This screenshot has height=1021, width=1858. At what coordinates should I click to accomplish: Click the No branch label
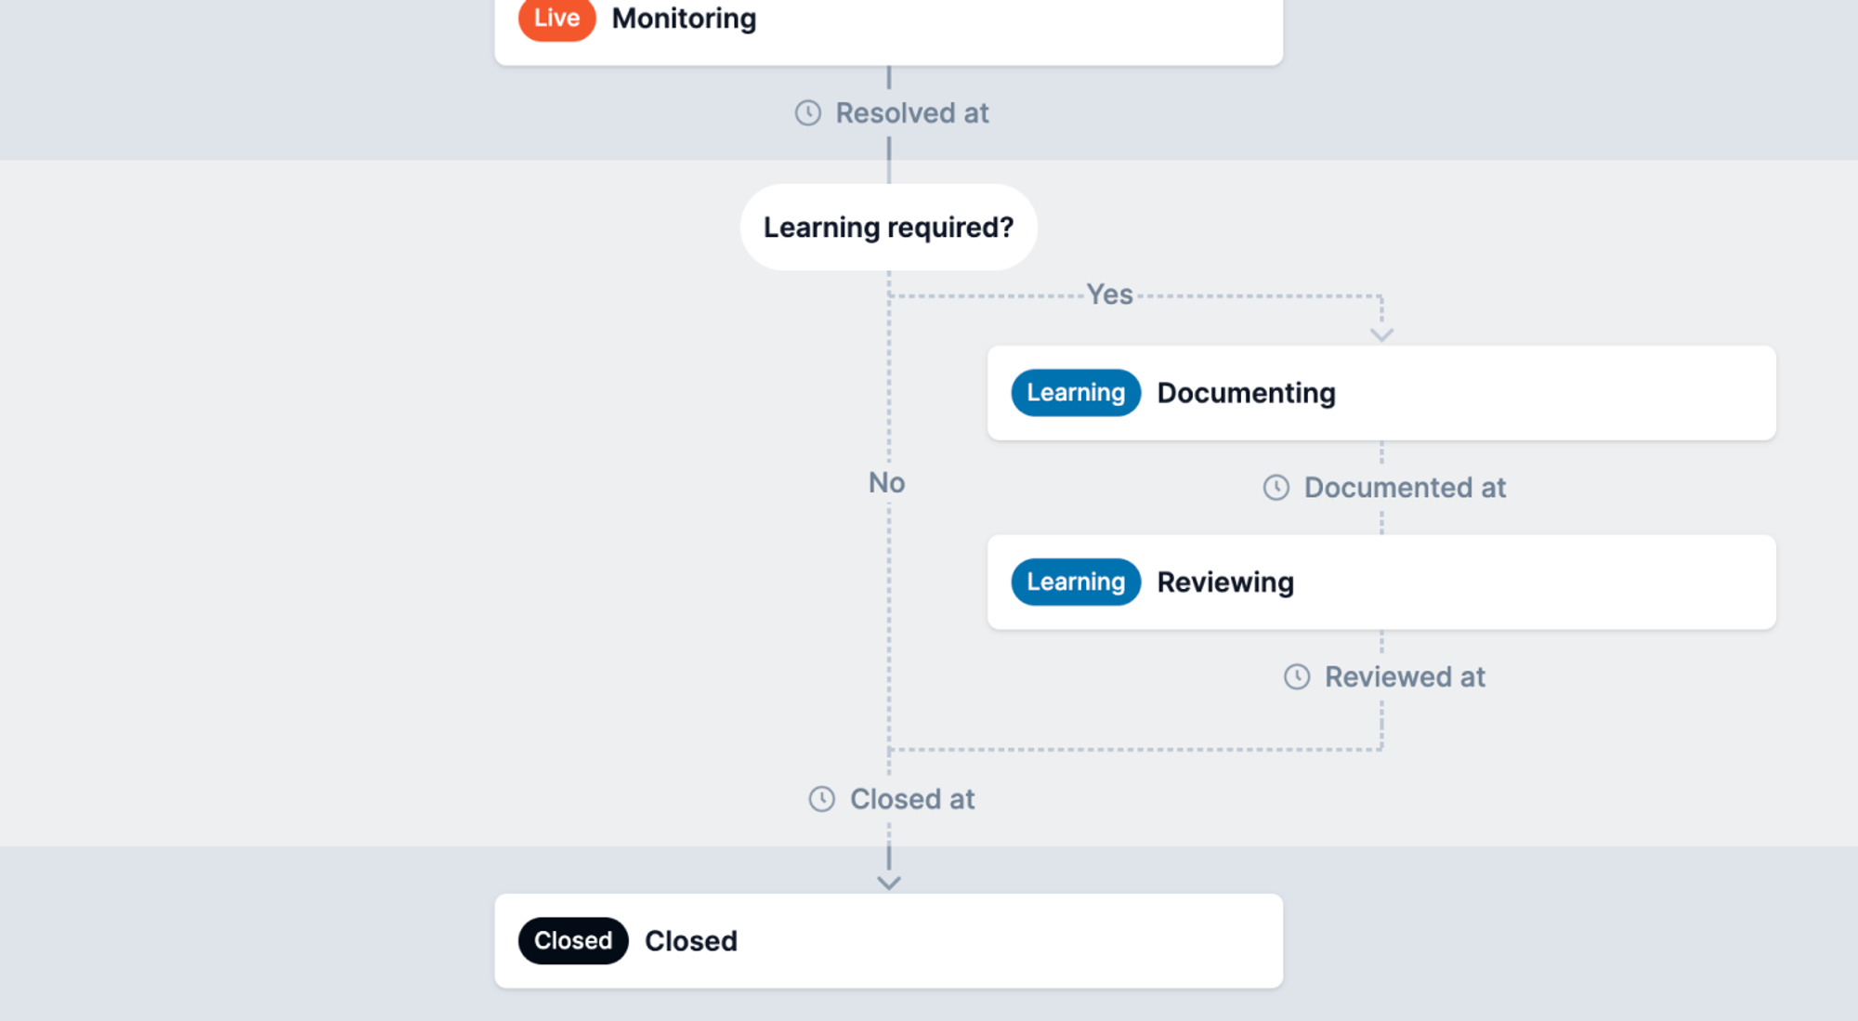pyautogui.click(x=886, y=483)
